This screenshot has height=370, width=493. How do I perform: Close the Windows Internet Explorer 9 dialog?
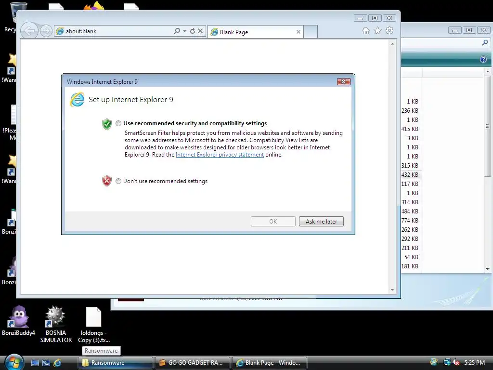click(343, 82)
